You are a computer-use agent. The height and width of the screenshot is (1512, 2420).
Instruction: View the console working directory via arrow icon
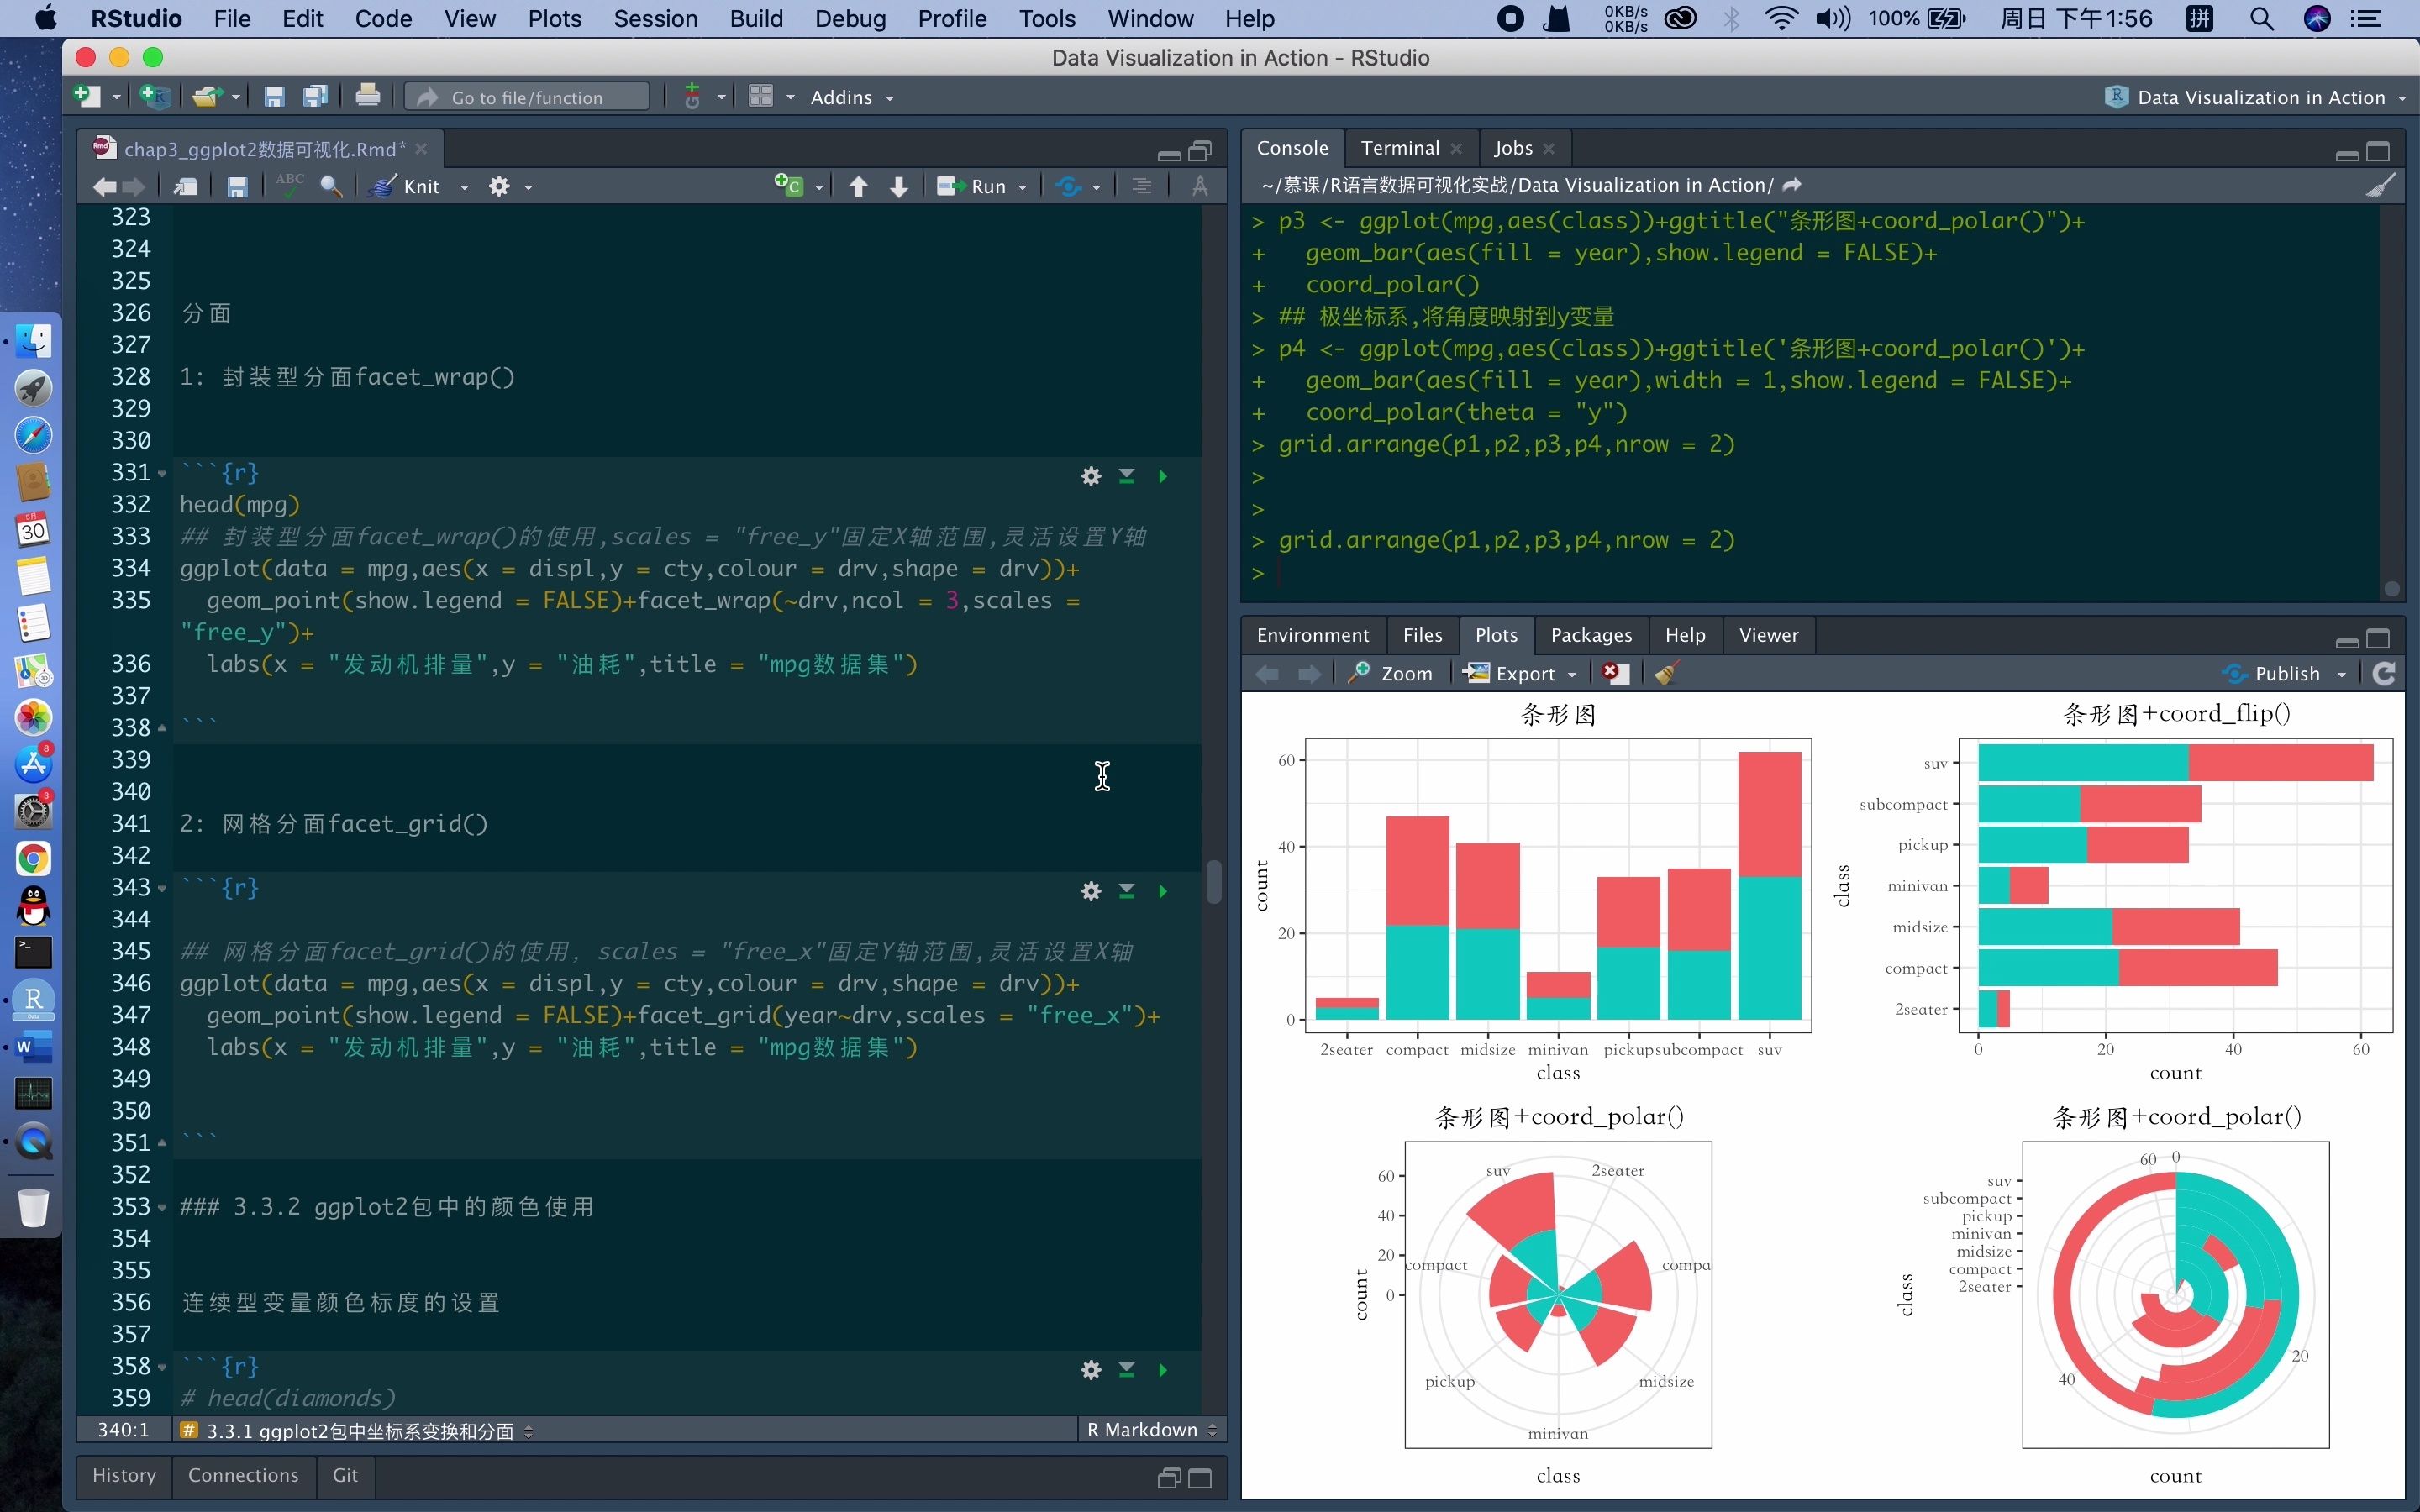tap(1792, 185)
